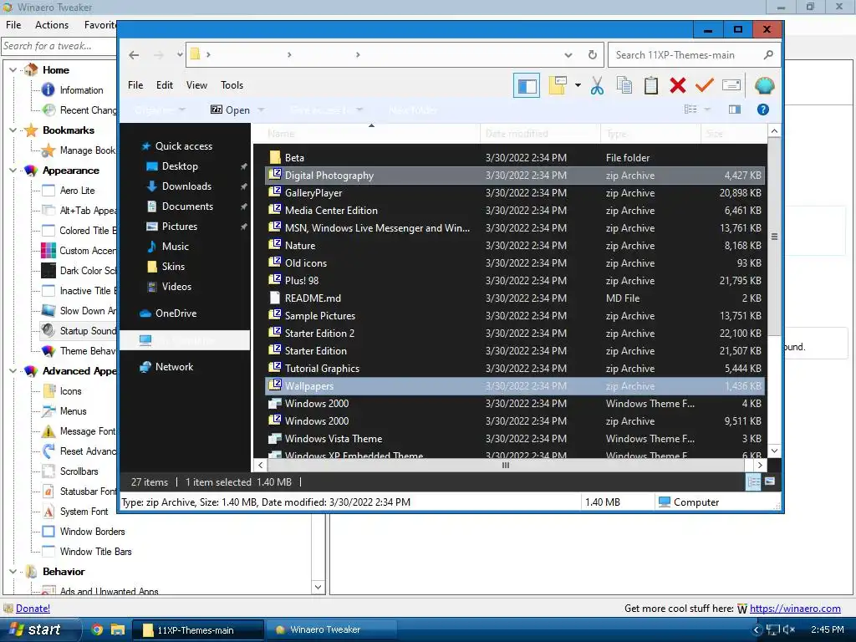Select OneDrive in navigation pane
This screenshot has height=642, width=856.
[x=176, y=313]
